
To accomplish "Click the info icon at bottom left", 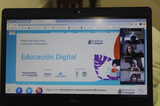I will click(x=9, y=90).
